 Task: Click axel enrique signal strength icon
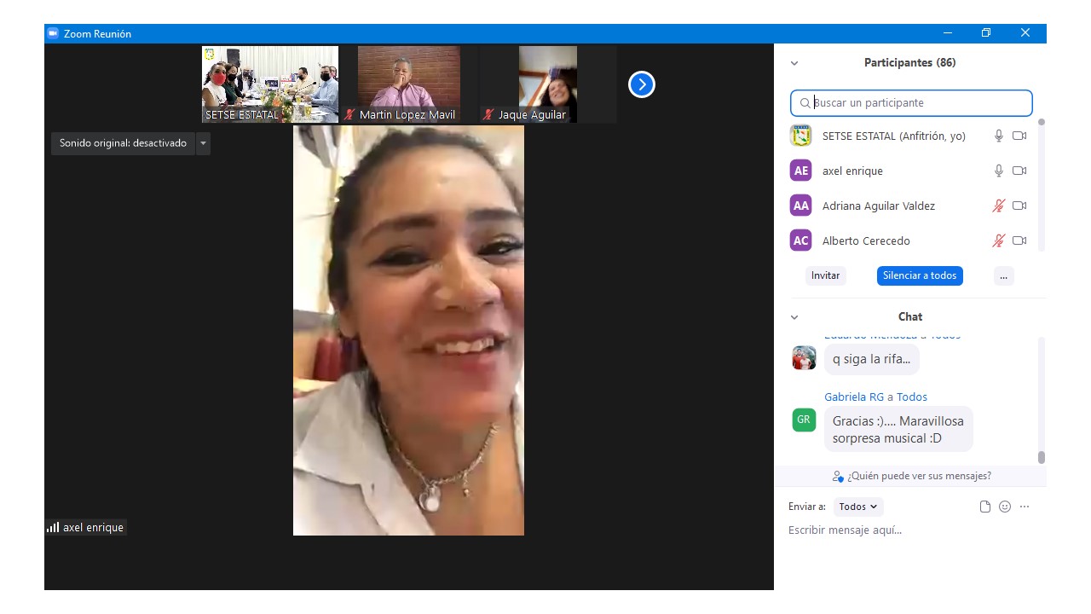(x=54, y=527)
